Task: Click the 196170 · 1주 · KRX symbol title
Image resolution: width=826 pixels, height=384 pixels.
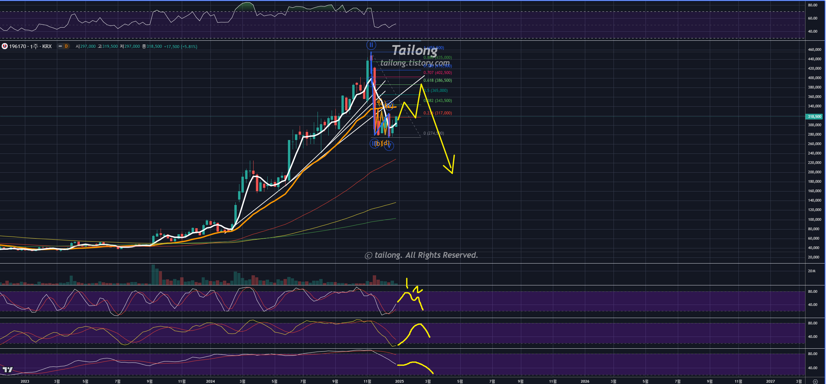Action: 30,46
